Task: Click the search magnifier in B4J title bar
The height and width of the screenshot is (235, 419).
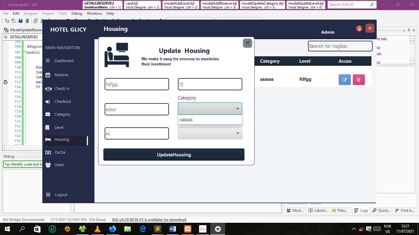Action: pyautogui.click(x=372, y=5)
